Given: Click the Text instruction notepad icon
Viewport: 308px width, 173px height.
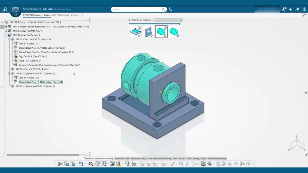Looking at the screenshot, I should [98, 164].
